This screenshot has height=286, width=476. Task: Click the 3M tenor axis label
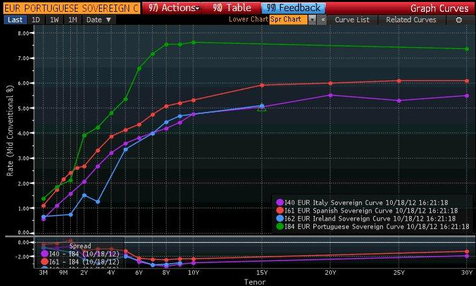click(43, 273)
